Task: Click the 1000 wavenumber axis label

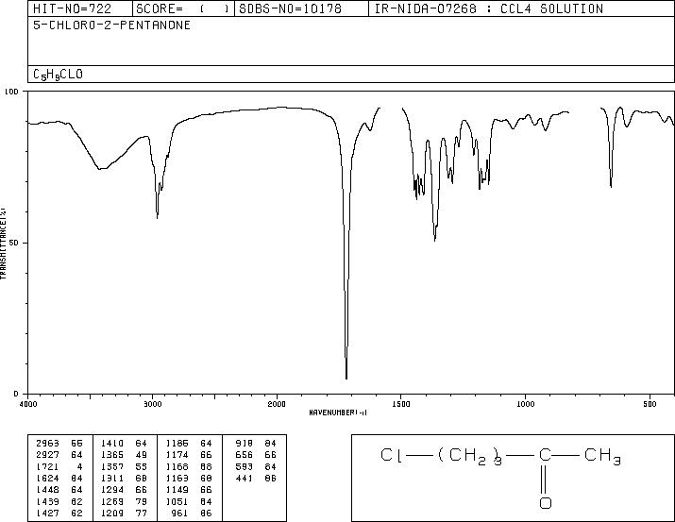Action: pyautogui.click(x=526, y=404)
